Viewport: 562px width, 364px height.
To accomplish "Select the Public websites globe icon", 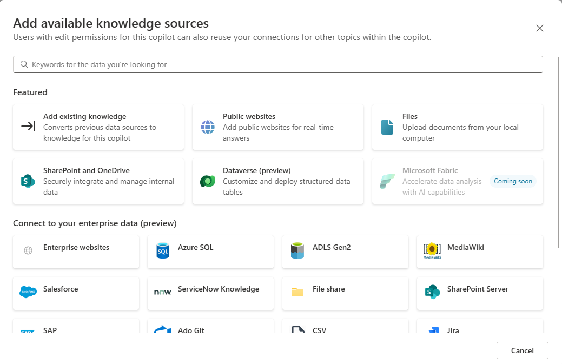I will coord(208,127).
